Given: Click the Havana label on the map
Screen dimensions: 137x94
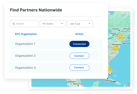Looking at the screenshot, I should (107, 80).
